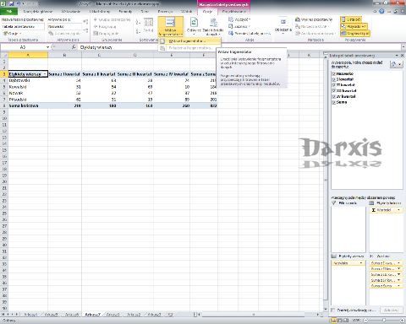Click the Grupuj pole icon

(x=96, y=33)
